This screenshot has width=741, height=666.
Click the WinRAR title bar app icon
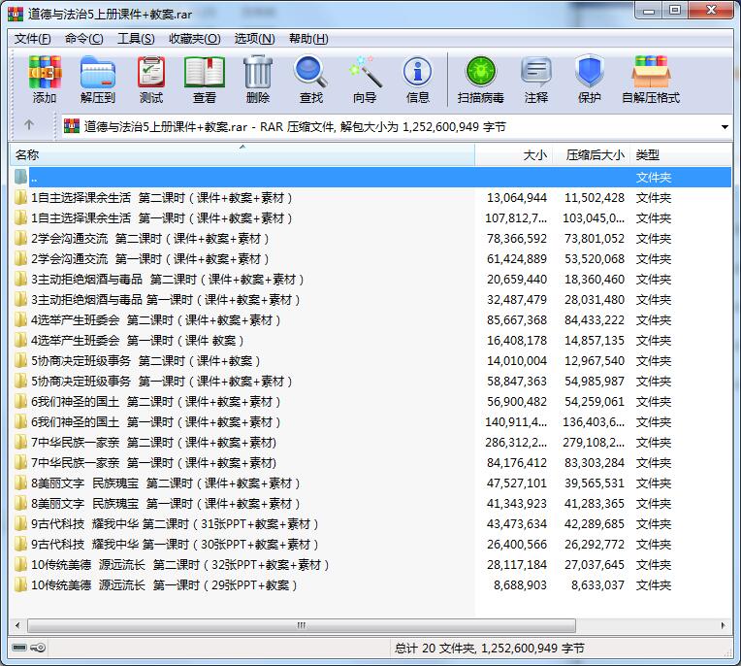coord(16,15)
